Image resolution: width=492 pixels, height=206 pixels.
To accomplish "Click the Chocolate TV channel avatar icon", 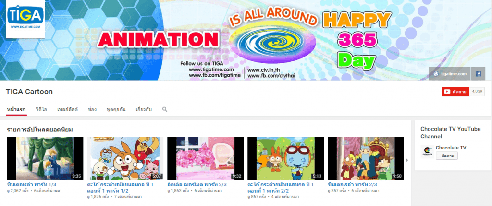I will [x=427, y=151].
